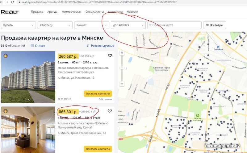Image resolution: width=247 pixels, height=153 pixels.
Task: Open the Старовиленский interior photo
Action: click(x=28, y=130)
